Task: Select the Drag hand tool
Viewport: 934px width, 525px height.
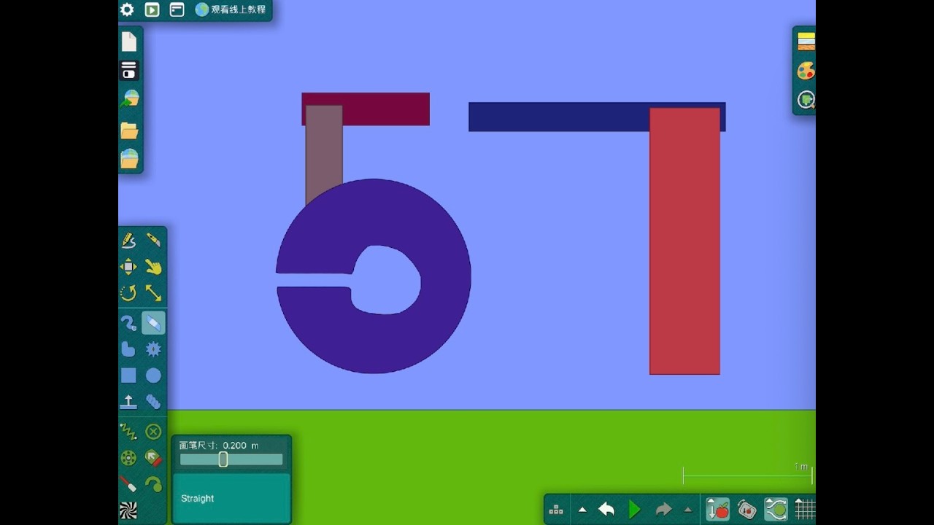Action: (153, 267)
